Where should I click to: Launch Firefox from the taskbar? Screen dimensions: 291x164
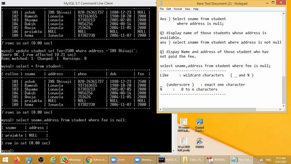click(16, 160)
